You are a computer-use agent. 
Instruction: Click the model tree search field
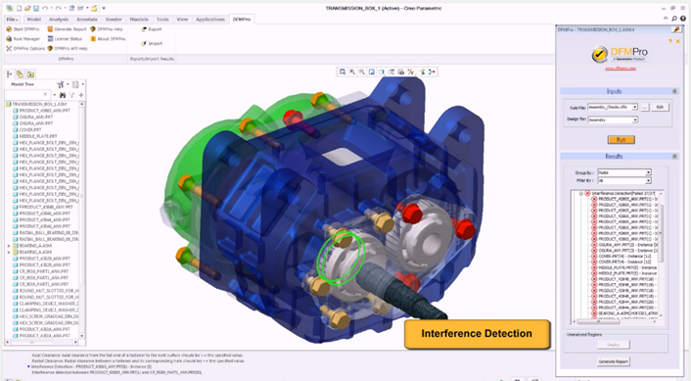(x=26, y=94)
